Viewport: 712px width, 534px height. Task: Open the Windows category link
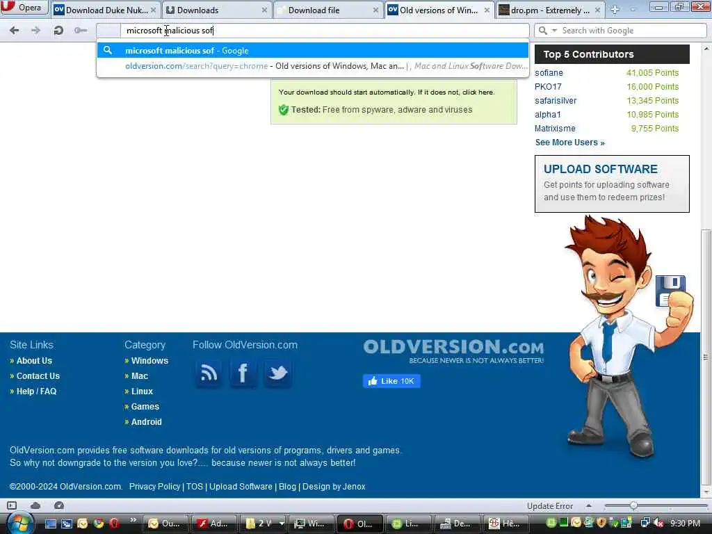[x=149, y=361]
